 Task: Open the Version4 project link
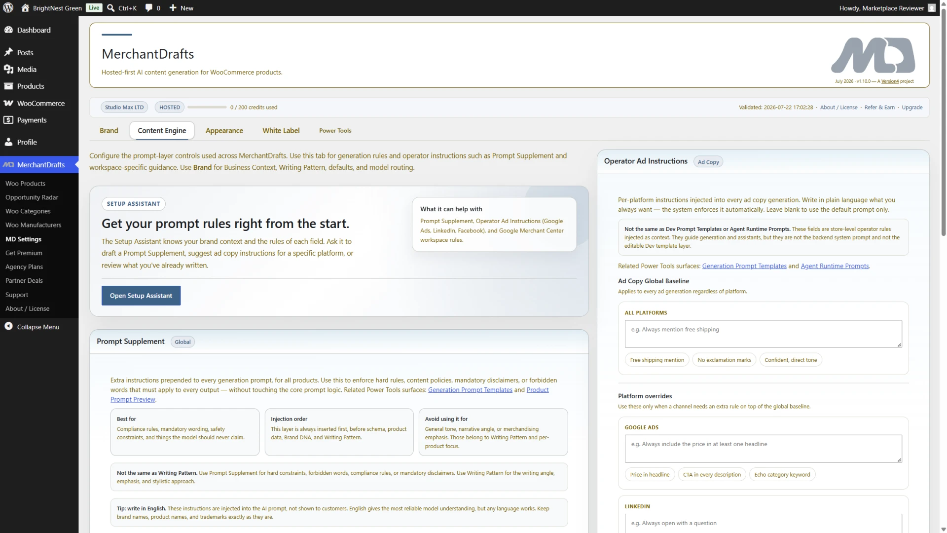[x=890, y=81]
